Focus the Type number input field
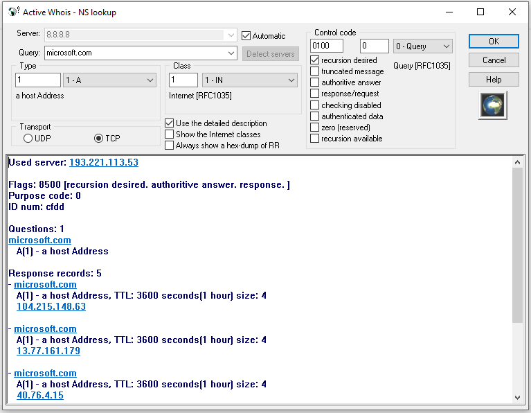This screenshot has width=531, height=413. (38, 80)
